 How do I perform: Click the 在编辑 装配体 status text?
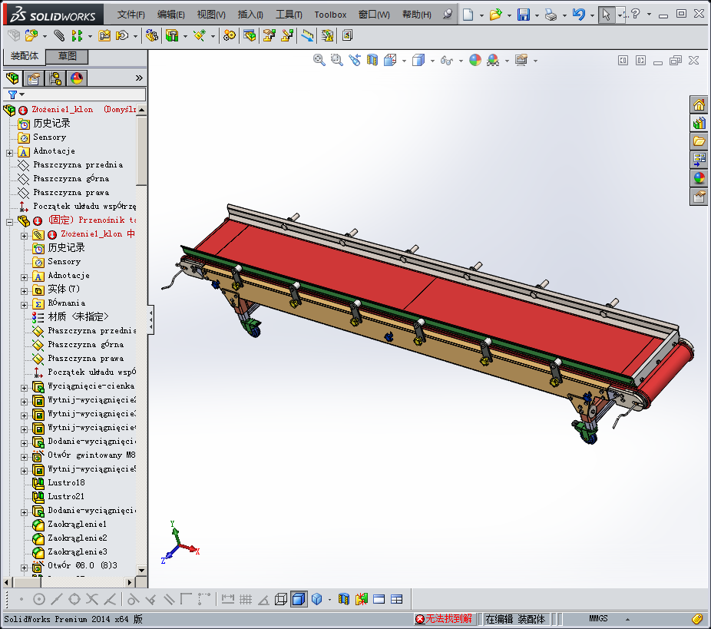(x=515, y=618)
